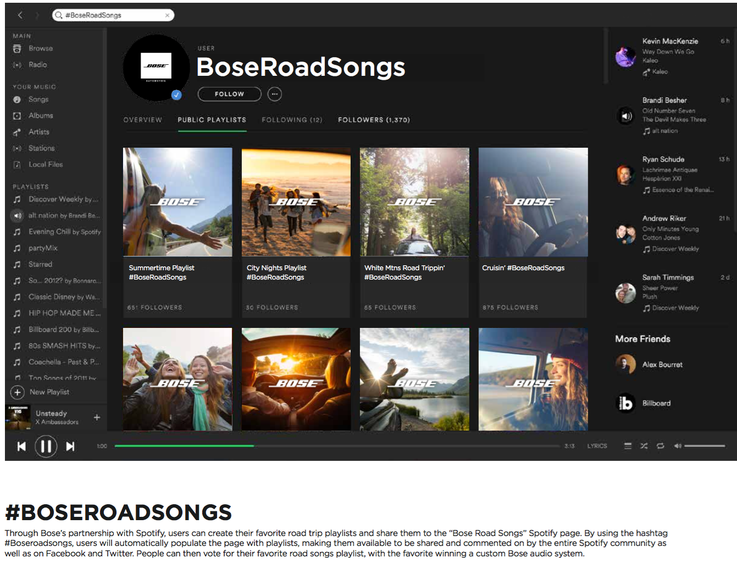Open Artists via its microphone icon
This screenshot has width=737, height=563.
tap(17, 132)
